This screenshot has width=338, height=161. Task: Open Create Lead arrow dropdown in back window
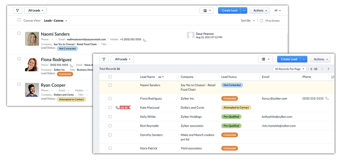click(x=244, y=10)
